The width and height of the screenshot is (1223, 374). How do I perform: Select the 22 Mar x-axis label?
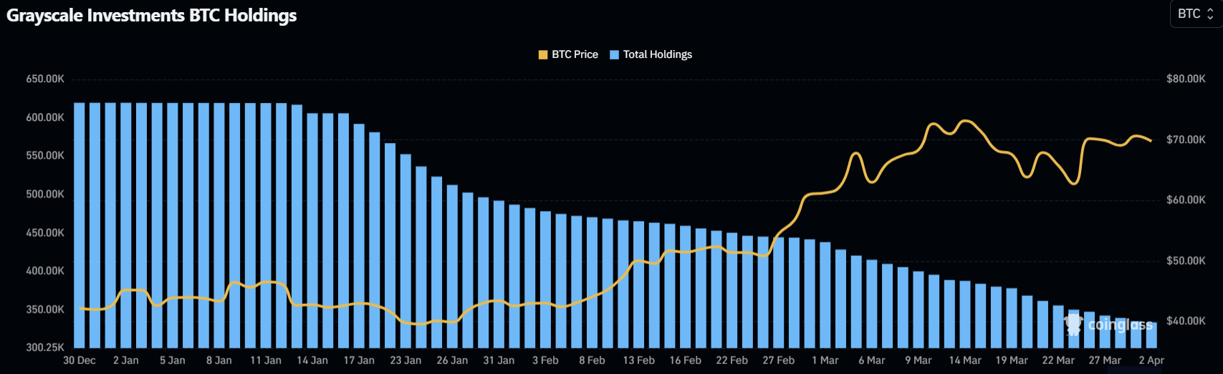pos(1058,360)
